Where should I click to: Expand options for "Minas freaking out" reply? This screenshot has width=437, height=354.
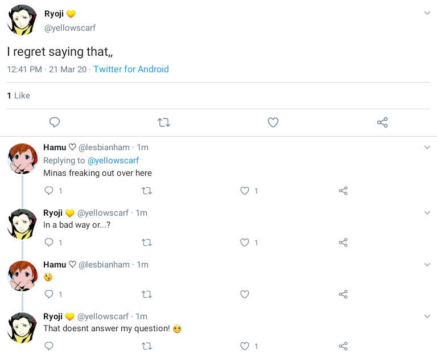tap(427, 147)
